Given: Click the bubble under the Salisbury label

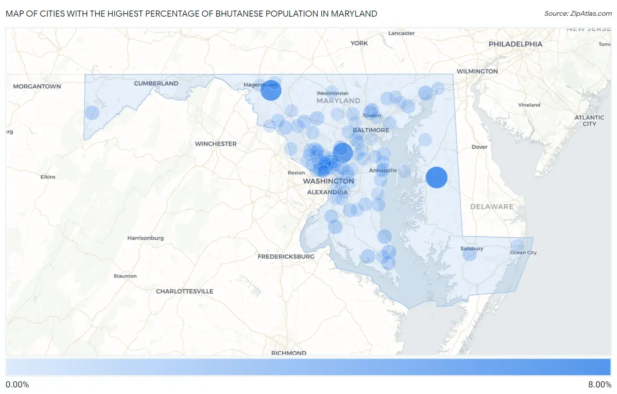Looking at the screenshot, I should coord(470,254).
